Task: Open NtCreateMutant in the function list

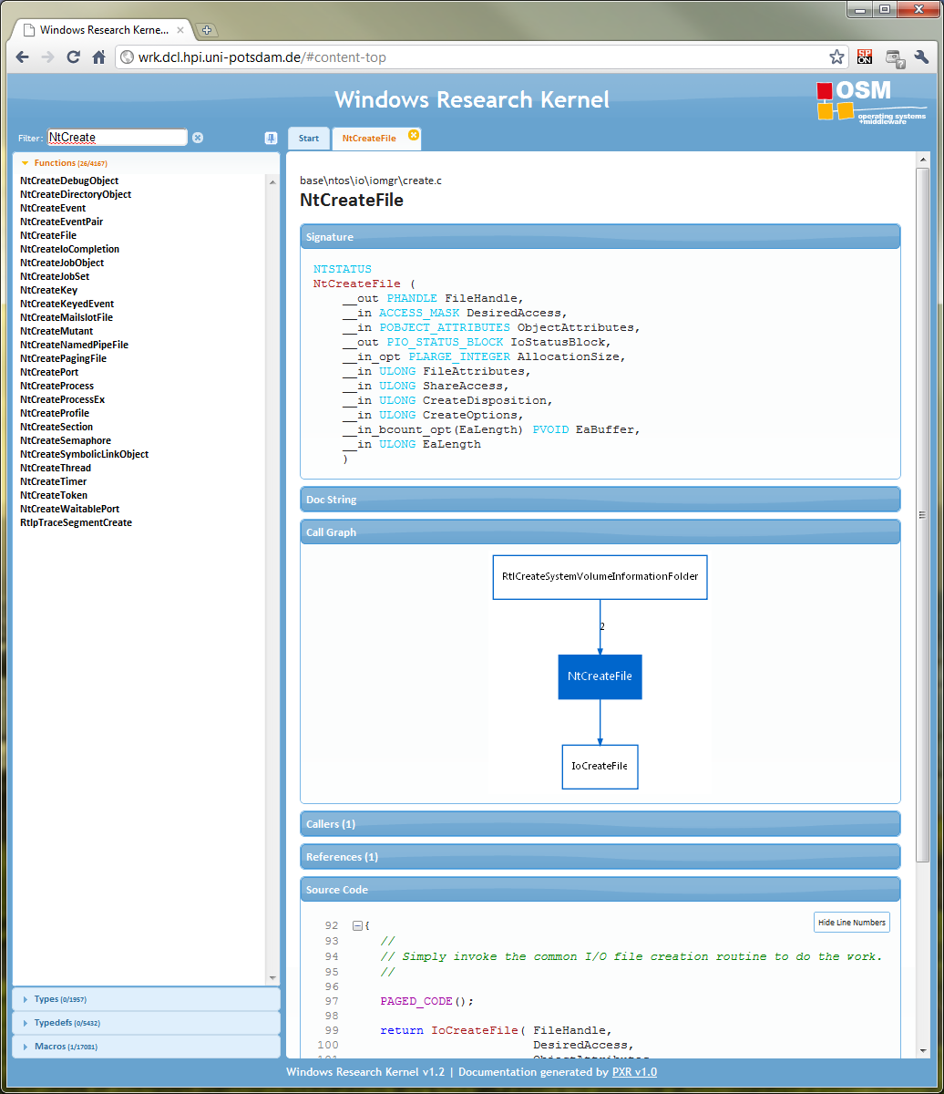Action: [56, 331]
